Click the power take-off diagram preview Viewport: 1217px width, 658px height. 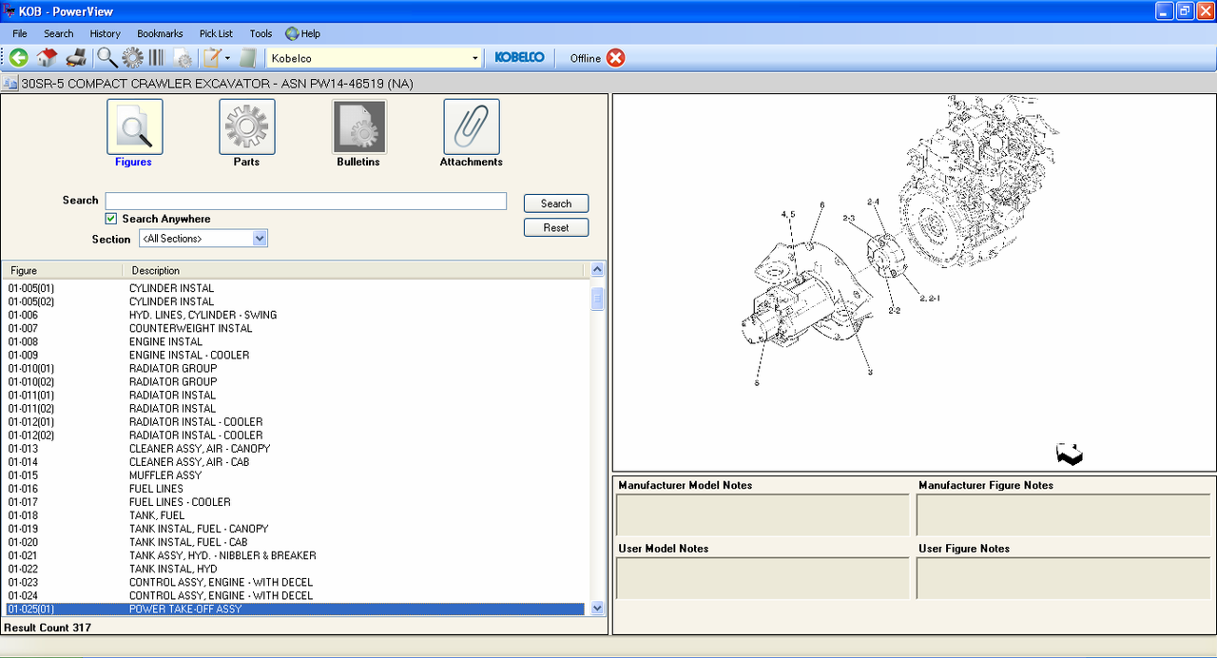tap(914, 282)
